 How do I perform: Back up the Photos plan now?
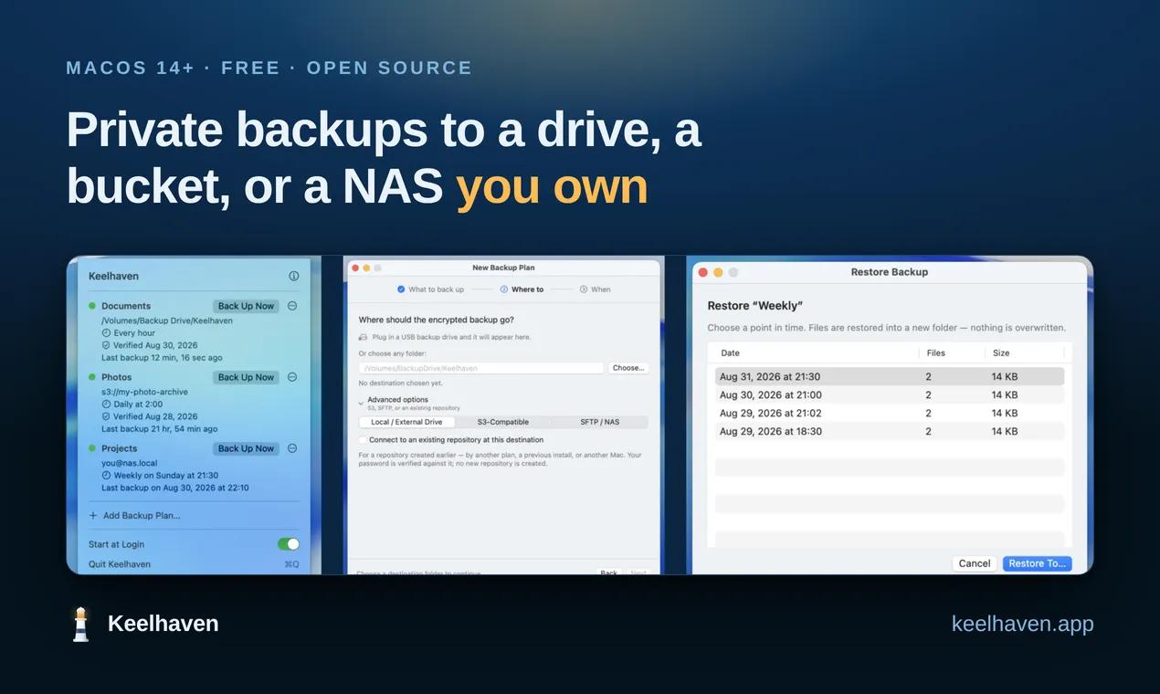246,377
